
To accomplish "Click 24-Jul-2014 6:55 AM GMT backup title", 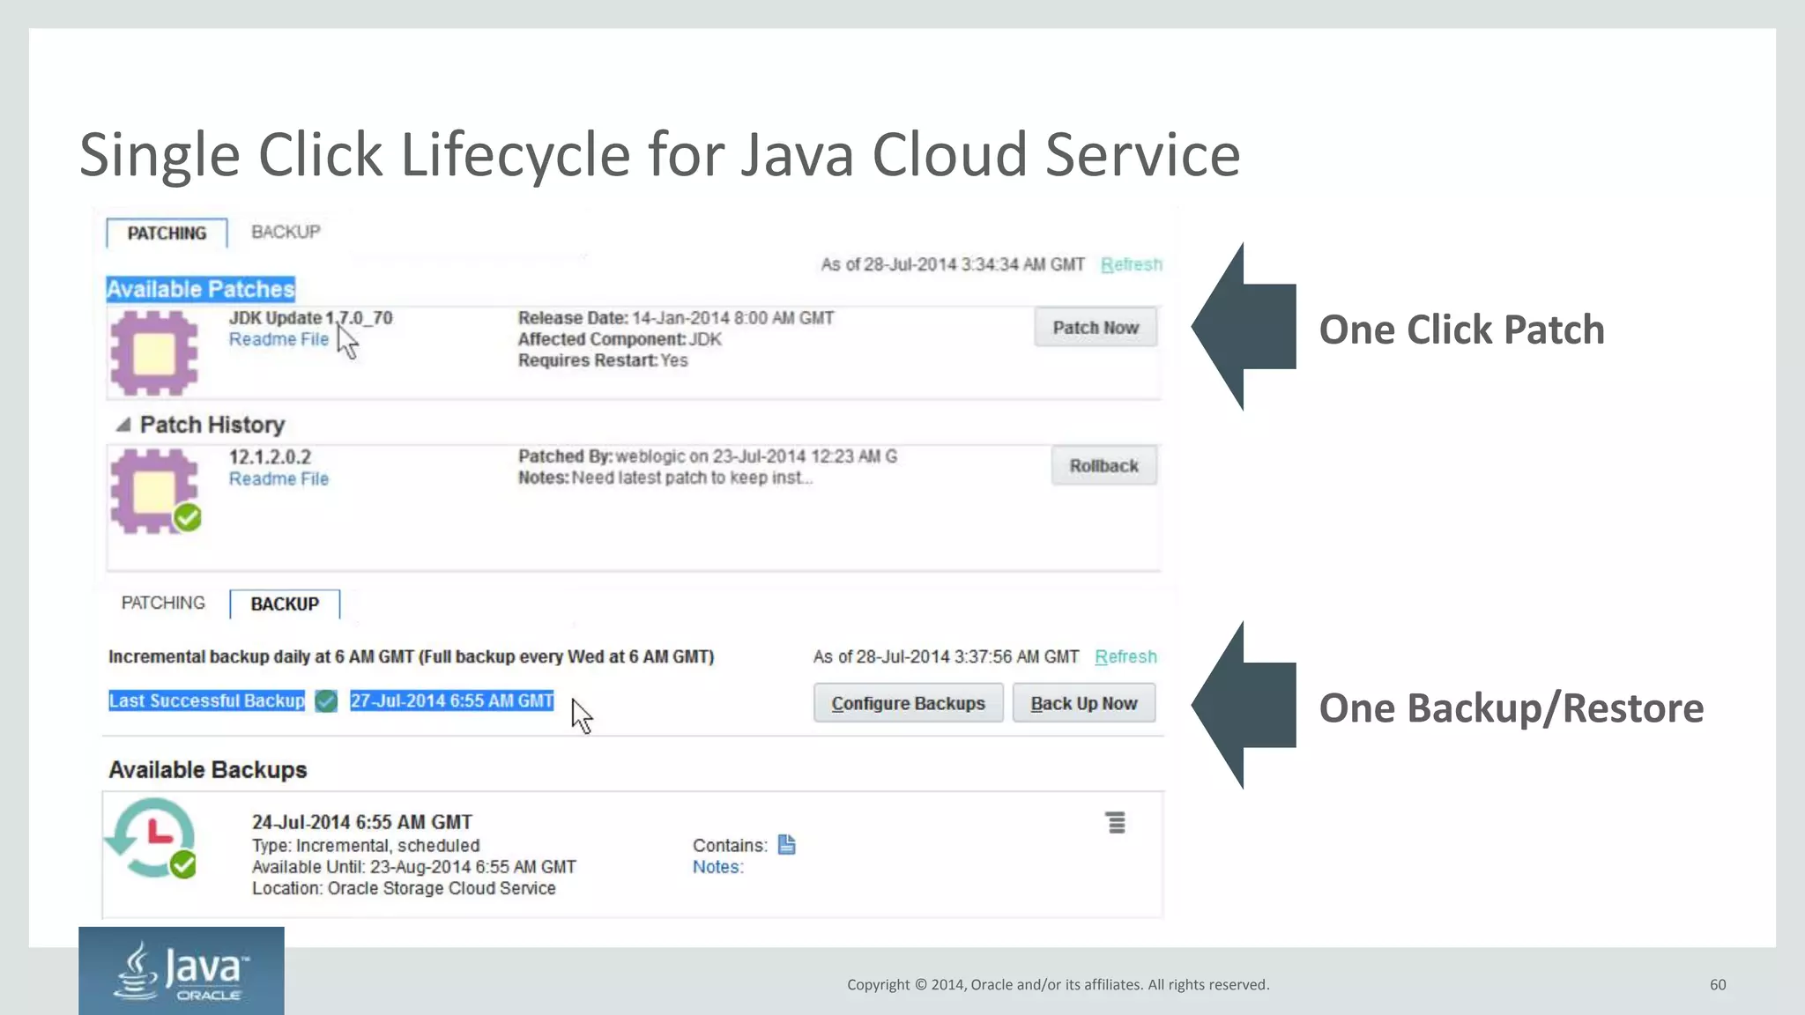I will pyautogui.click(x=362, y=822).
